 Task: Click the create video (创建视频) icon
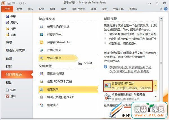coord(42,89)
